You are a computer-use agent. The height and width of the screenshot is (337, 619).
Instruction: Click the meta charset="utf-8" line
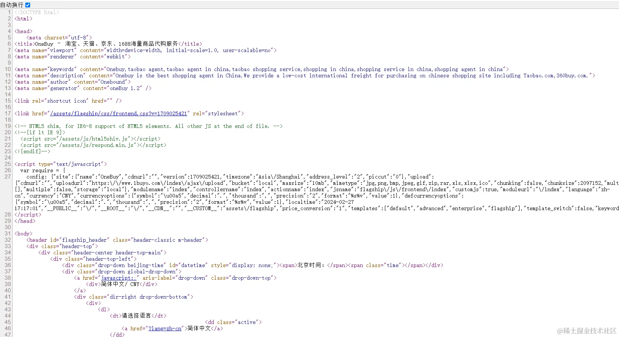tap(59, 38)
